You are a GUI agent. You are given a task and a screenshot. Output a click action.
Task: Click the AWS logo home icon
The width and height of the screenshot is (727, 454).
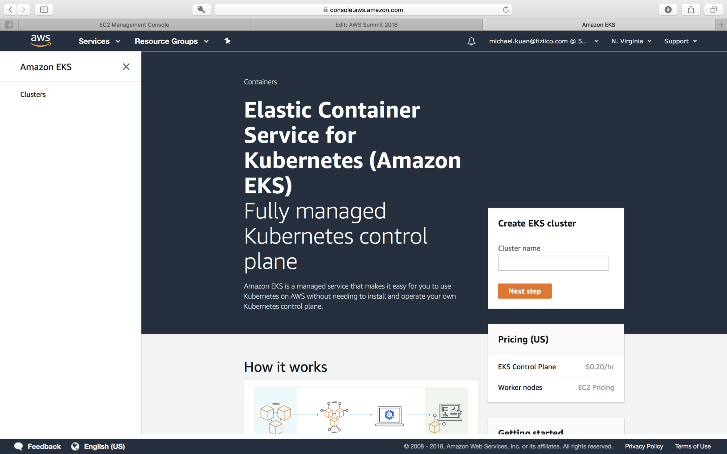[40, 41]
